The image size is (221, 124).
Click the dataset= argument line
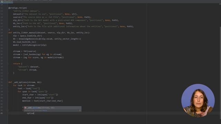coord(45,14)
